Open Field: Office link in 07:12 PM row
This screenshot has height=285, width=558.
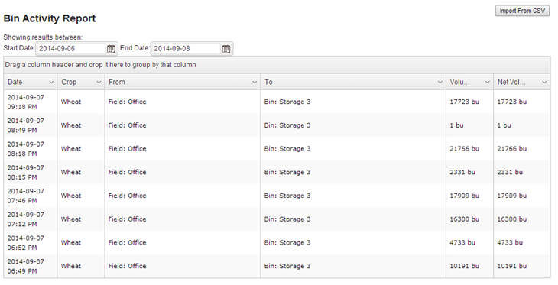(x=127, y=219)
